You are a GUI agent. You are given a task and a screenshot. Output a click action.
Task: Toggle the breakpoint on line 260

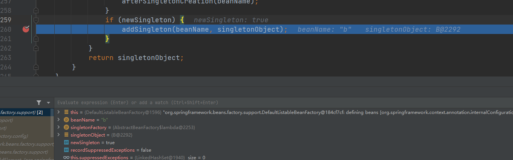pyautogui.click(x=26, y=29)
